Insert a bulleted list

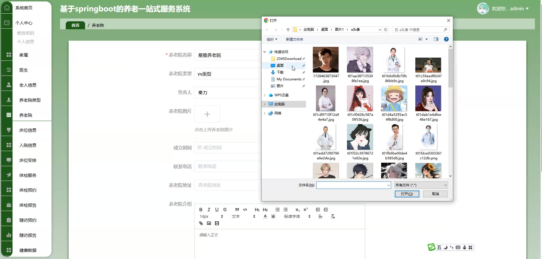[x=286, y=210]
